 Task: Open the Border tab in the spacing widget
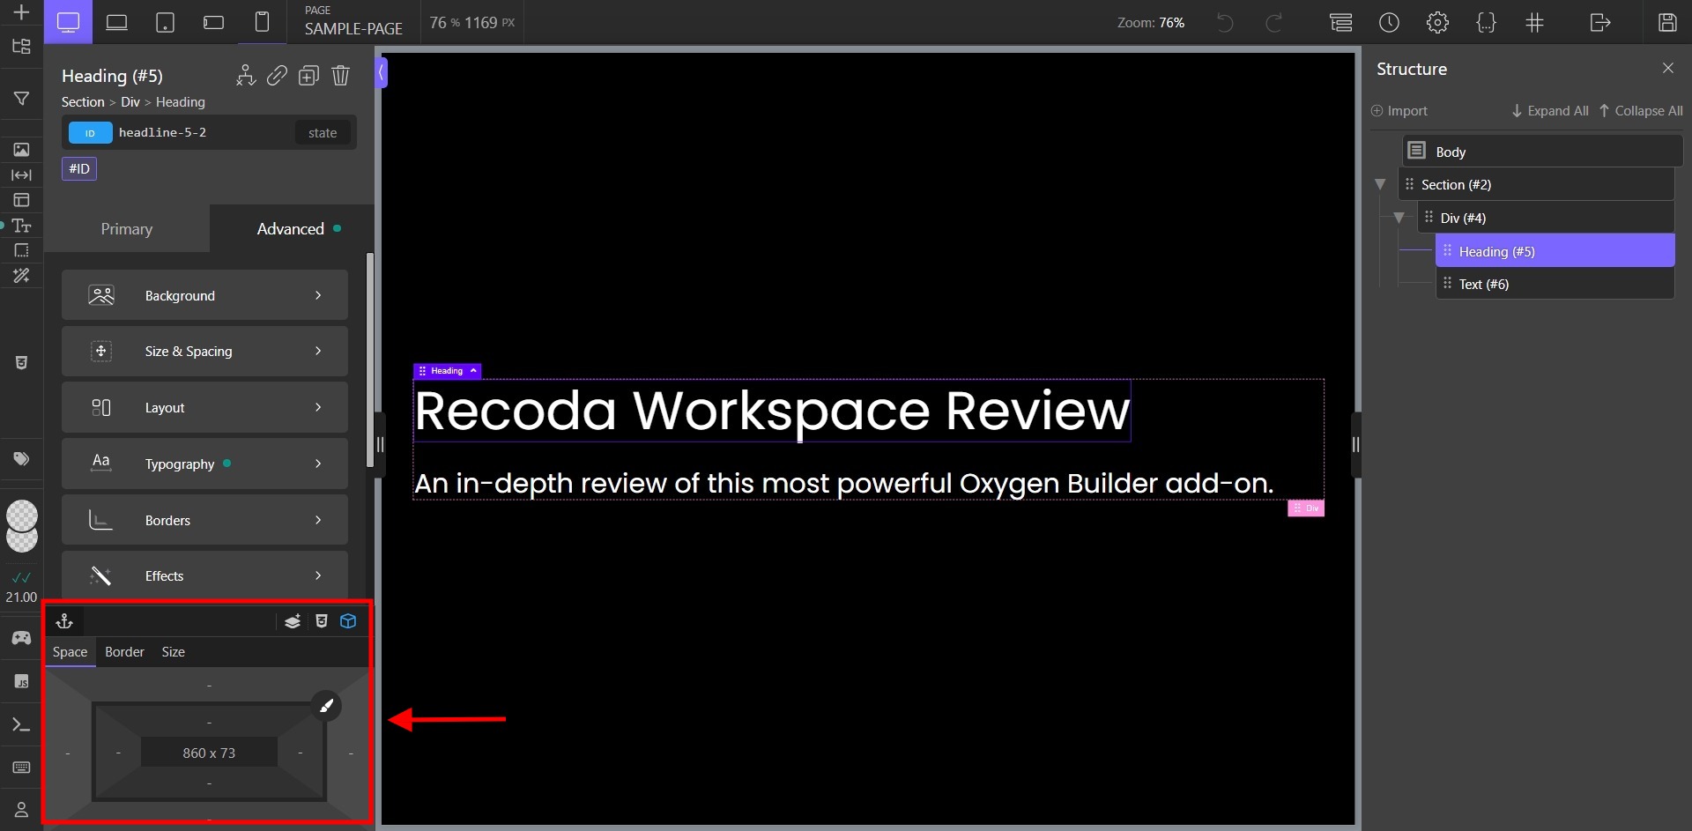(124, 652)
